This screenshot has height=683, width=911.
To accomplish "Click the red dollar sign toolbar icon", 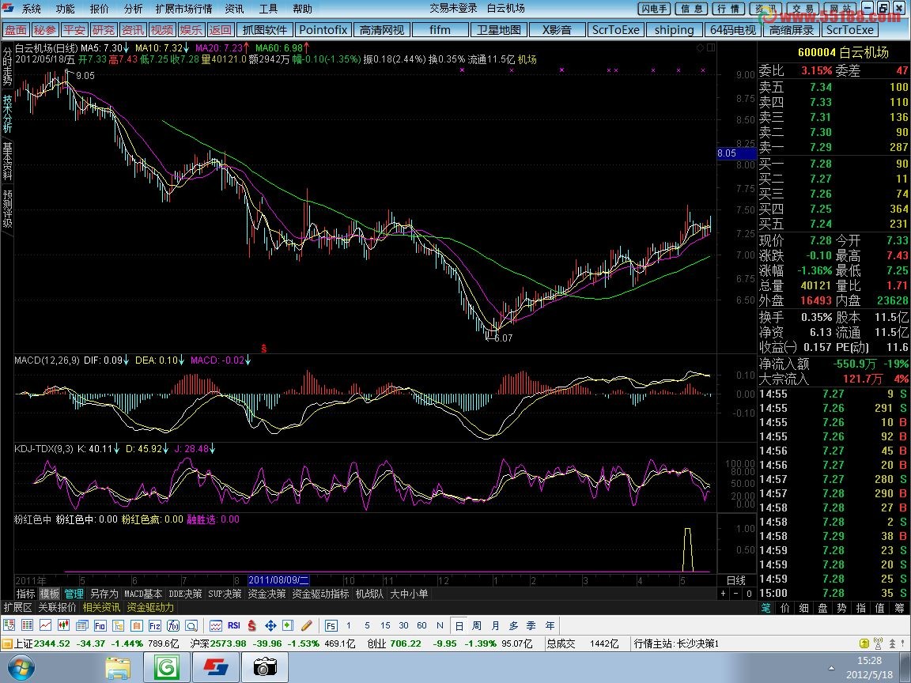I will click(251, 625).
